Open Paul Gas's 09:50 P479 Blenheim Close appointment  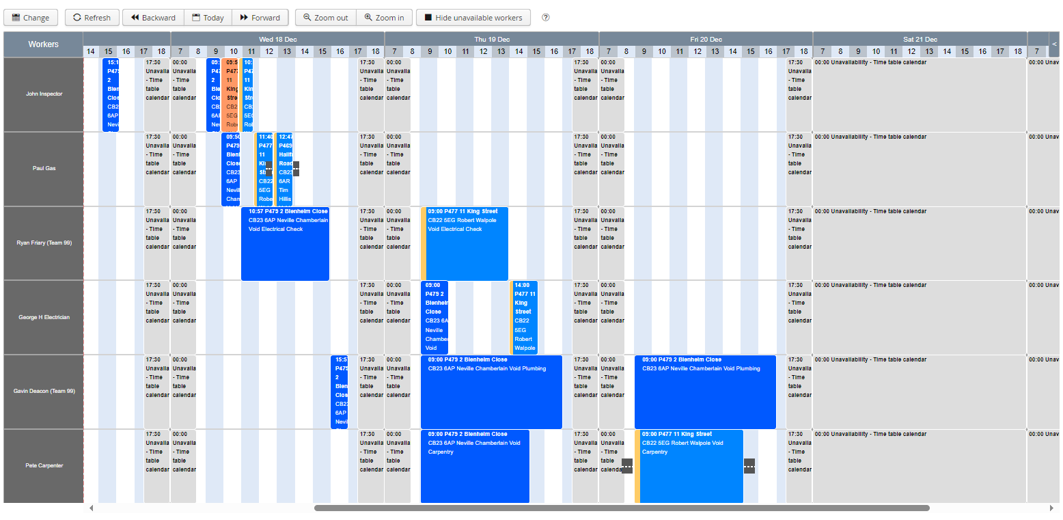coord(232,169)
